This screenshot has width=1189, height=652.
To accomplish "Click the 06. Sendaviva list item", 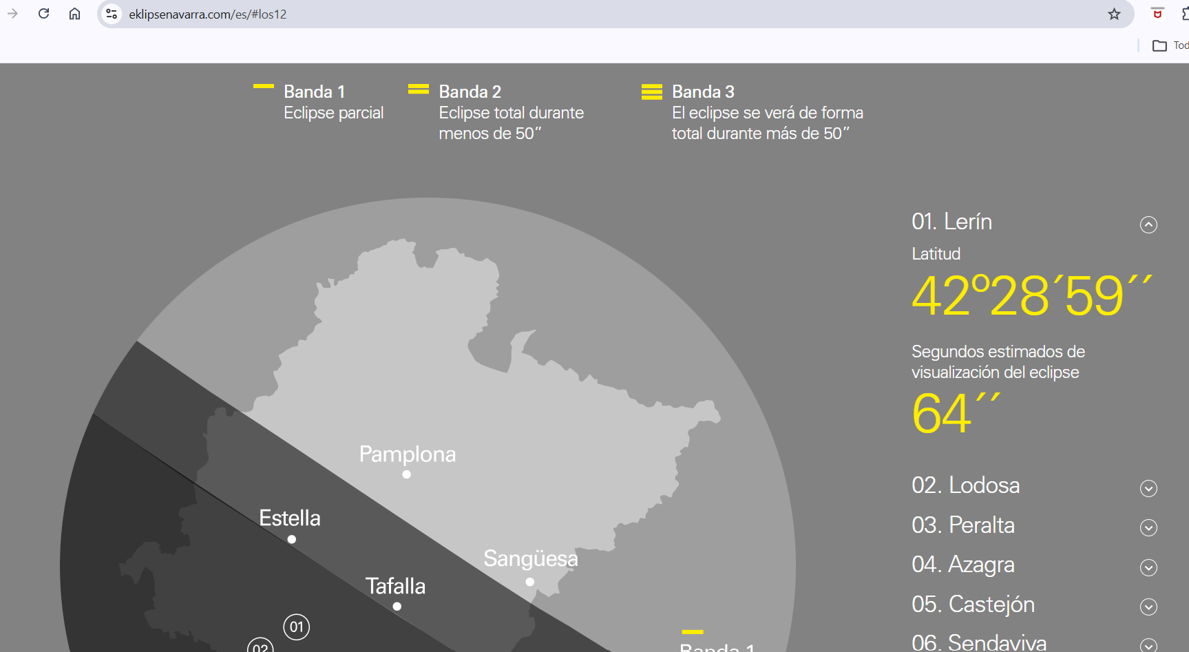I will coord(978,642).
